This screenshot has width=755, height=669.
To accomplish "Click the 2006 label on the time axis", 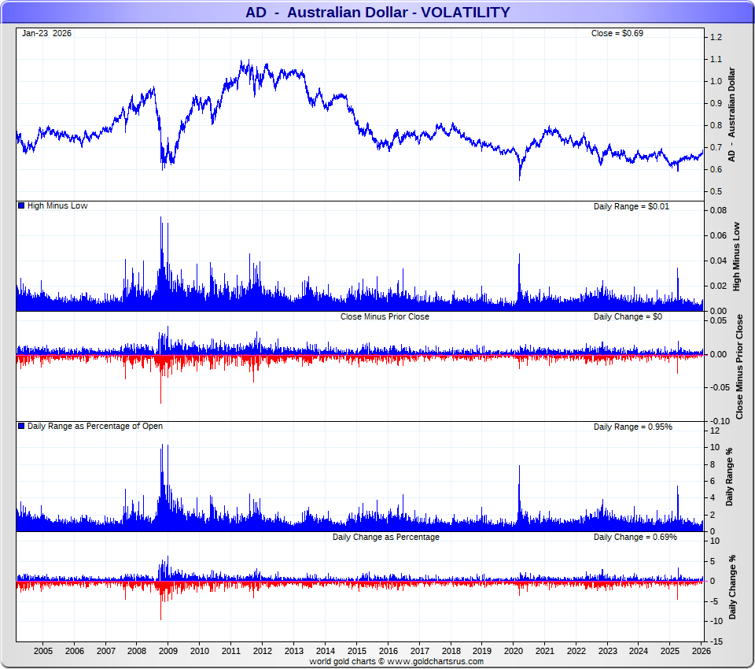I will [x=74, y=651].
